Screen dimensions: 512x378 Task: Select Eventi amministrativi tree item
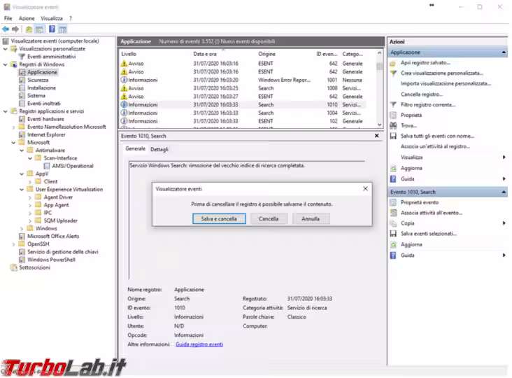pyautogui.click(x=51, y=57)
